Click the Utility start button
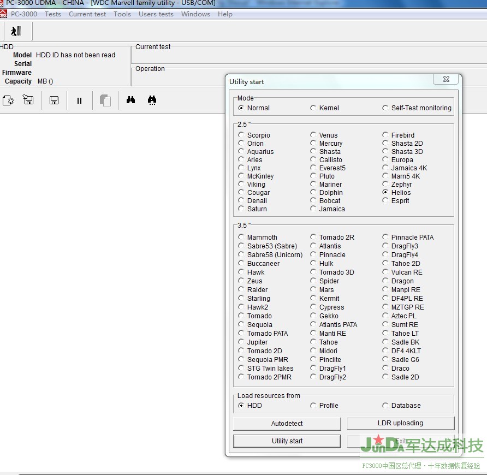 tap(287, 441)
